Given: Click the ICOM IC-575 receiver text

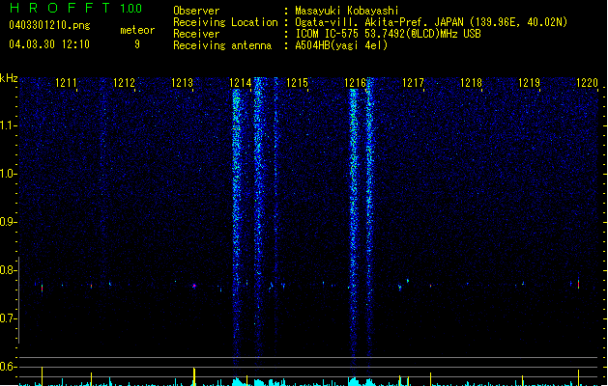Looking at the screenshot, I should click(388, 34).
